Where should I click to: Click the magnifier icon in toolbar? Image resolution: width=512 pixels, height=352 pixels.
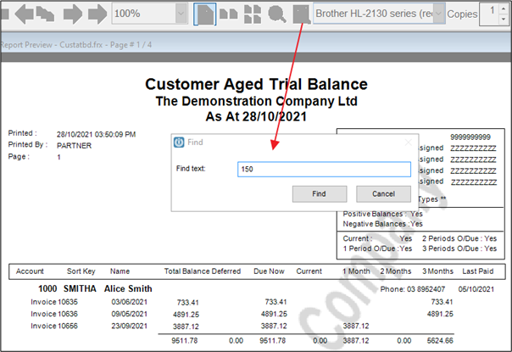(277, 14)
